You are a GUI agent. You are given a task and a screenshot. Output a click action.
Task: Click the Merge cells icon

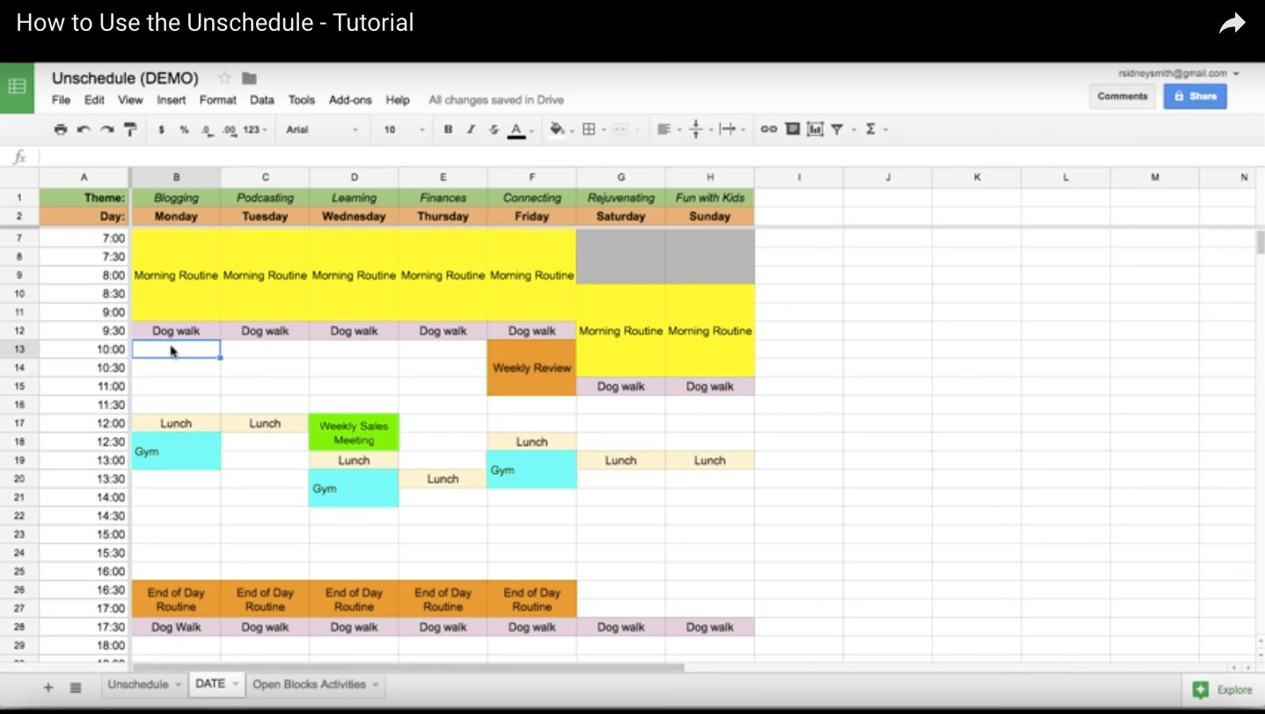click(619, 129)
